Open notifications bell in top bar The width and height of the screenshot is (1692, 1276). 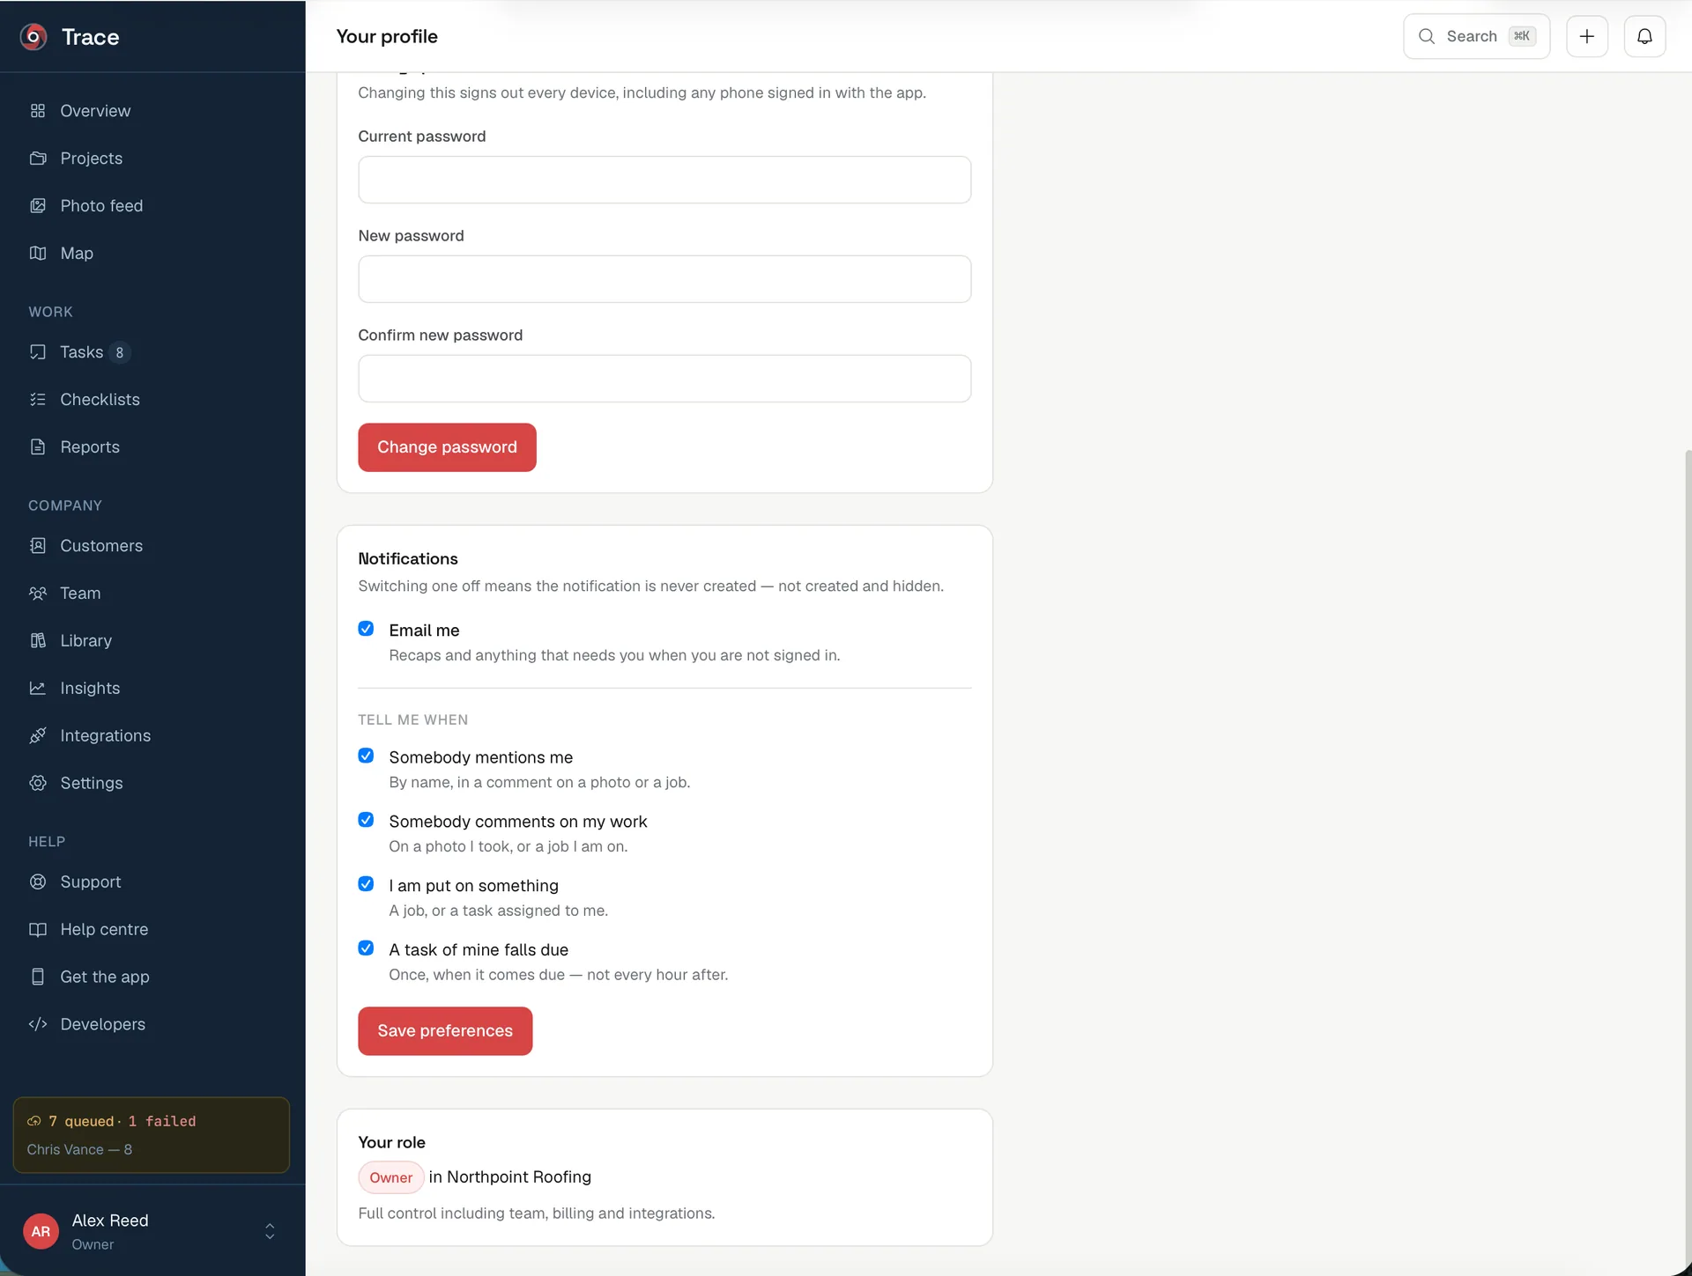click(1644, 37)
